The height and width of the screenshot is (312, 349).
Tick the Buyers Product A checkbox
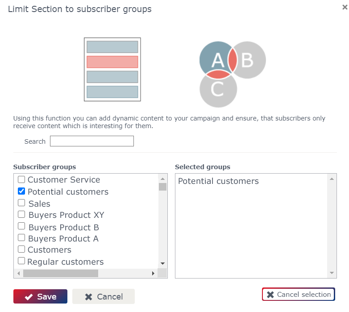tap(21, 237)
